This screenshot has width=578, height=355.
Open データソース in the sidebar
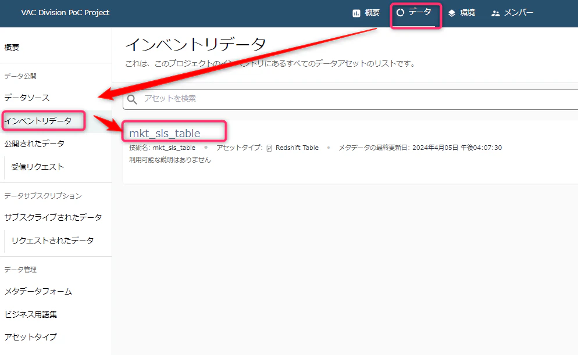tap(27, 98)
